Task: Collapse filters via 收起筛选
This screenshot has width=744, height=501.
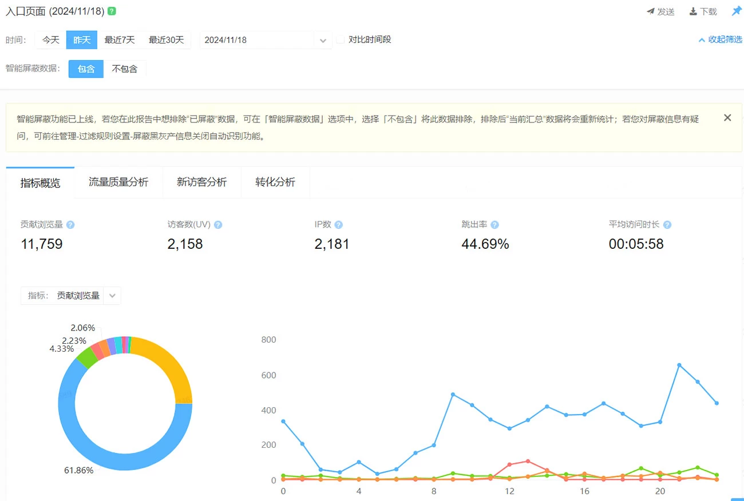Action: [720, 39]
